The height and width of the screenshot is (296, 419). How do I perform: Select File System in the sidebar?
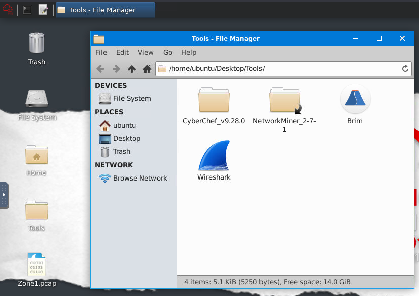pos(125,98)
